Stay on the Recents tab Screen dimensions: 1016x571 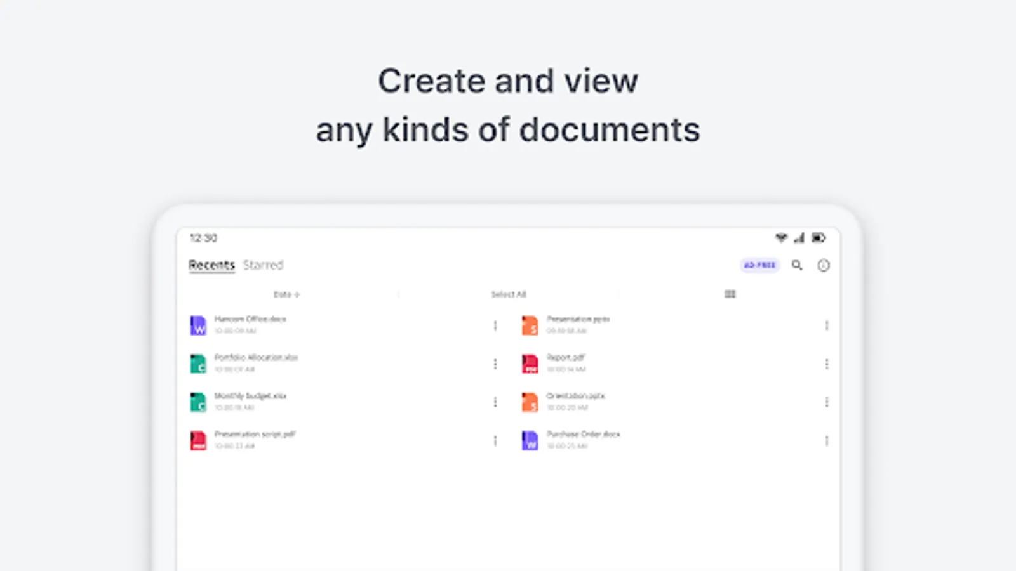[x=211, y=265]
